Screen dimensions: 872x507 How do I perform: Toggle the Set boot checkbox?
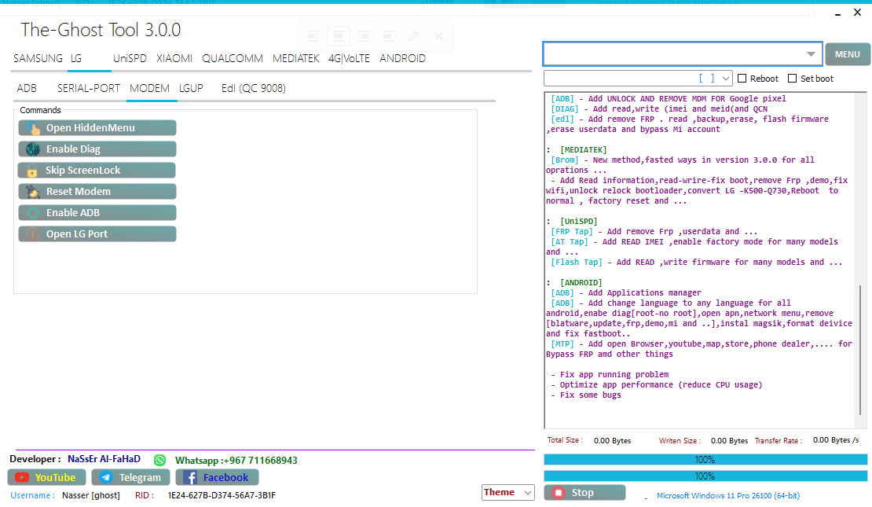click(792, 79)
